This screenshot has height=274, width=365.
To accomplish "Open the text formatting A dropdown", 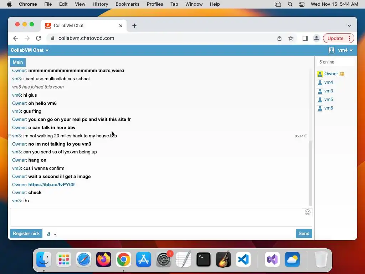I will pyautogui.click(x=52, y=234).
